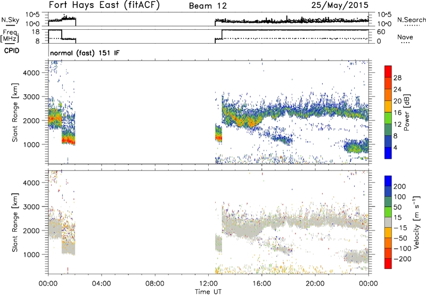Screen dimensions: 426x295
Task: Click the power colorbar tick label '16'
Action: [x=397, y=113]
